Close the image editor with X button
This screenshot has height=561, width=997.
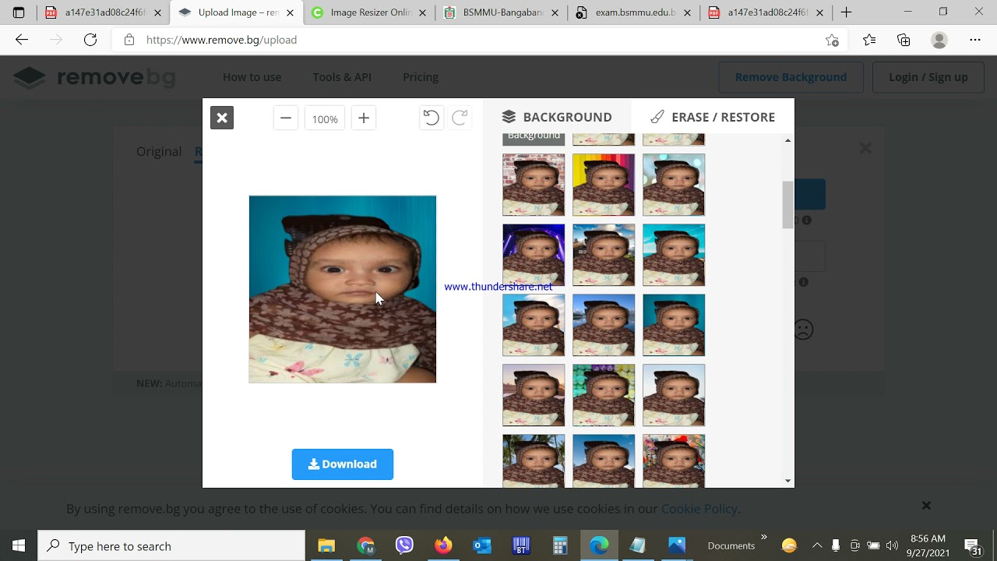click(222, 118)
